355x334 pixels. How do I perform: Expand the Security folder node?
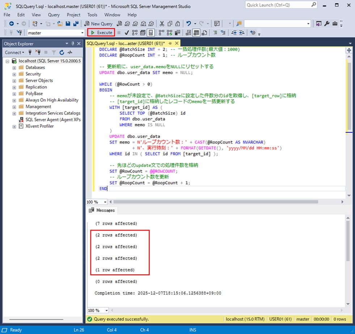(x=14, y=74)
